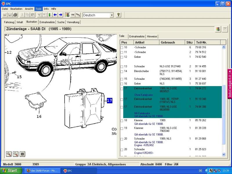Screen dimensions: 232x174
Task: Click the Gebrauch column header
Action: coord(172,42)
